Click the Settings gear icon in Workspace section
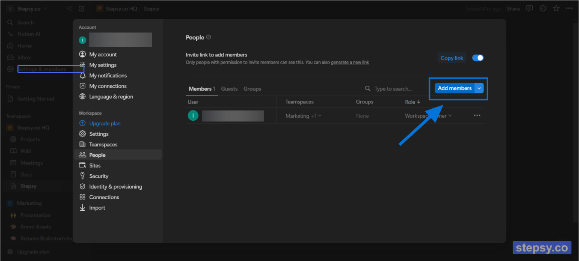579x261 pixels. [x=82, y=134]
